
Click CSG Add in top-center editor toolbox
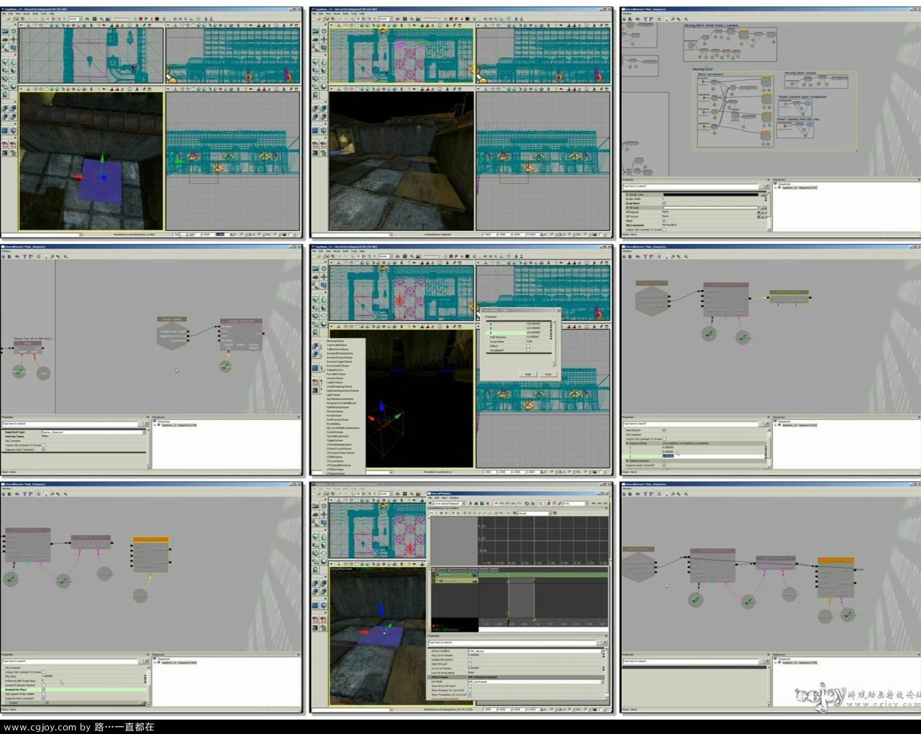click(315, 108)
